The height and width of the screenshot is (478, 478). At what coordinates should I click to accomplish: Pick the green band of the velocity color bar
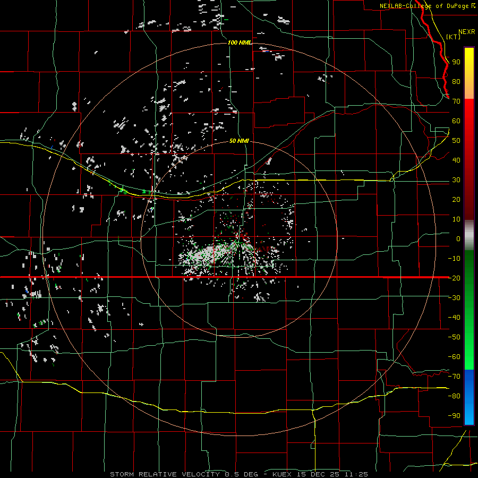(x=469, y=310)
